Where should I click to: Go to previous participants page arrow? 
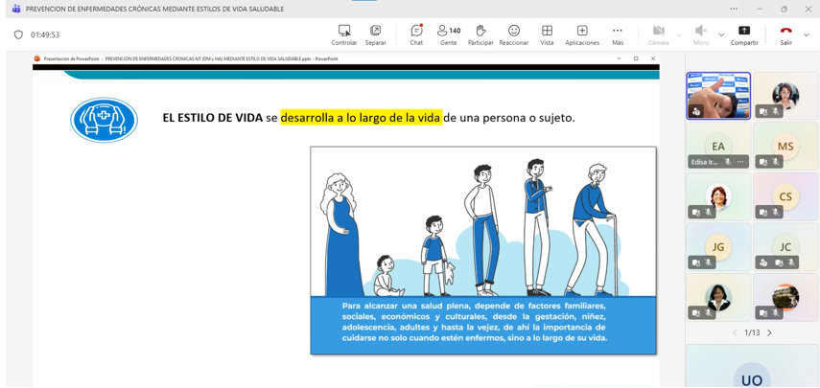tap(735, 332)
